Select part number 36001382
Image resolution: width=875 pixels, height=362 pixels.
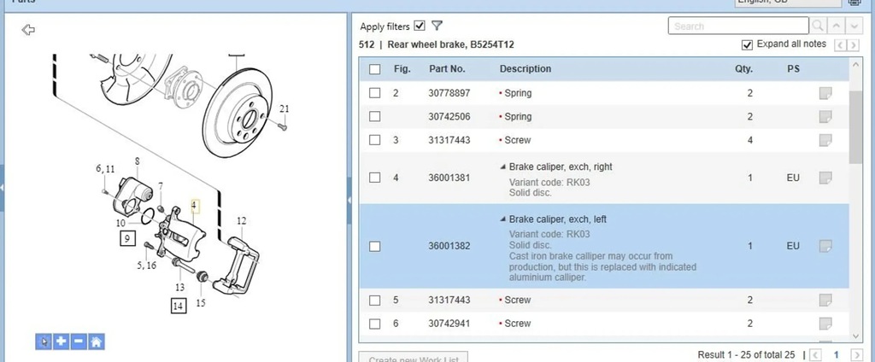tap(449, 246)
